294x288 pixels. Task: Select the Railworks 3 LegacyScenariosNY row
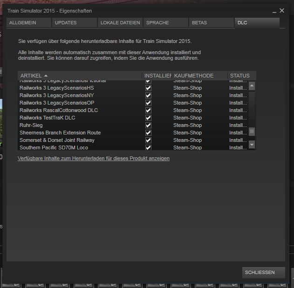tap(133, 95)
